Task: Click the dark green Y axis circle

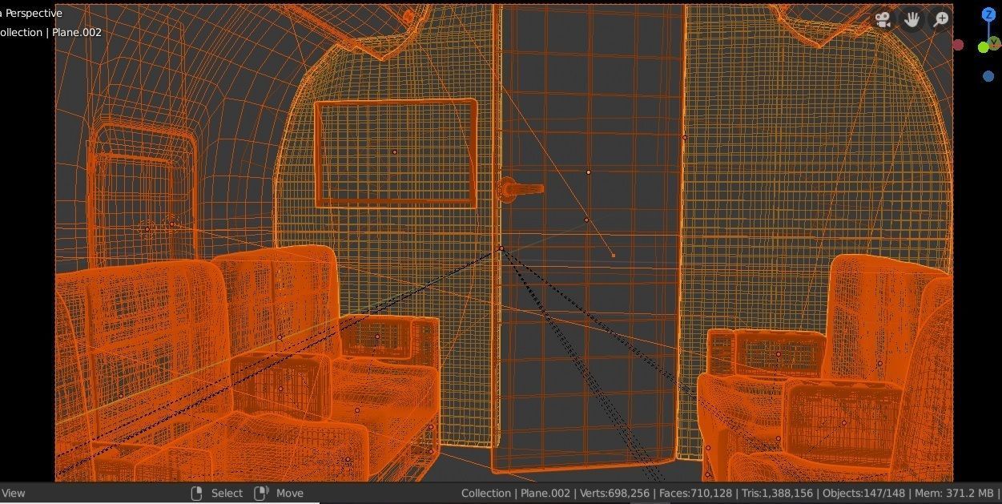Action: point(996,43)
